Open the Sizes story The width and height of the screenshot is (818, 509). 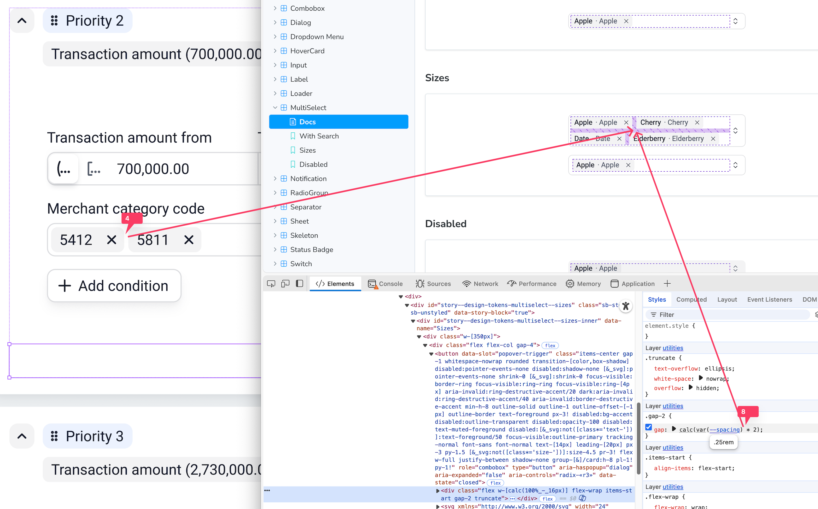click(x=307, y=150)
